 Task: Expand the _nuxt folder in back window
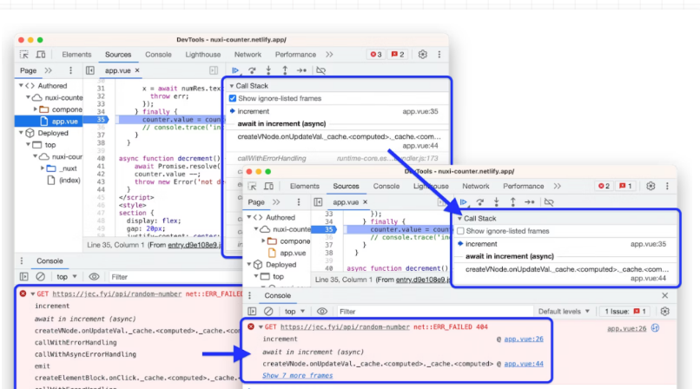(x=43, y=168)
